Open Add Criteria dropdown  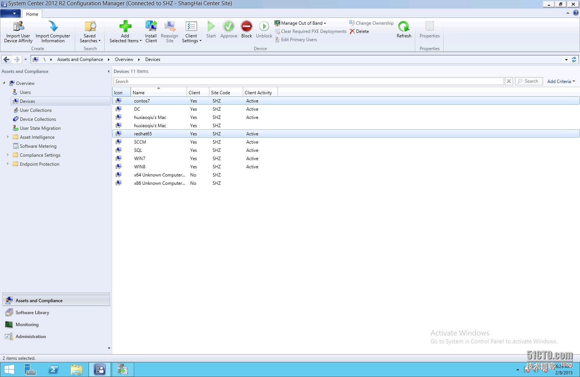click(561, 81)
